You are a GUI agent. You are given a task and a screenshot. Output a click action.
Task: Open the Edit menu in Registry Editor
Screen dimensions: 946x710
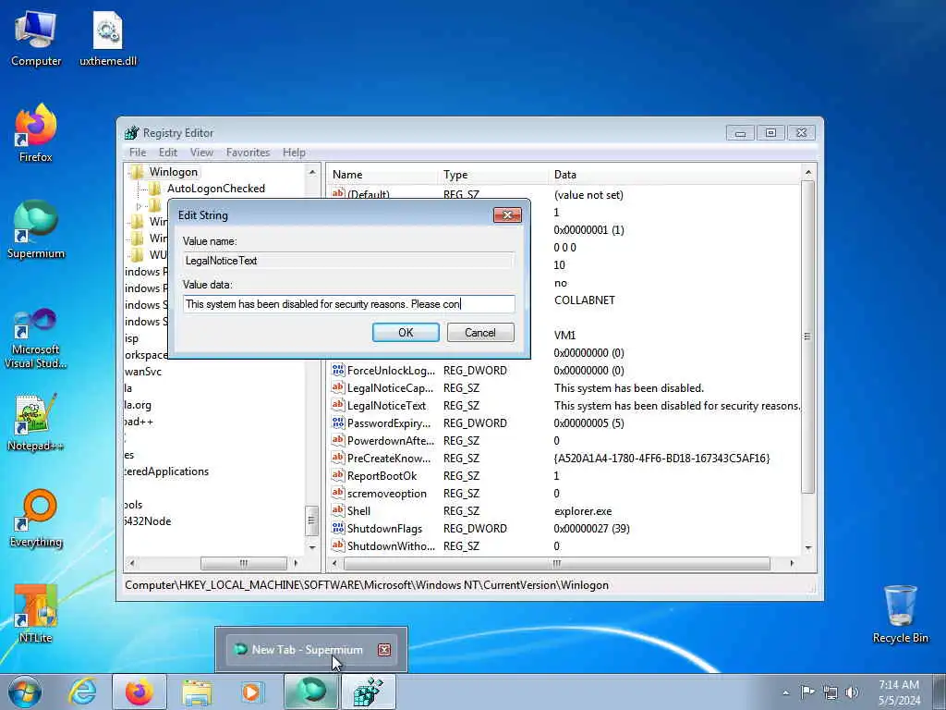click(168, 153)
